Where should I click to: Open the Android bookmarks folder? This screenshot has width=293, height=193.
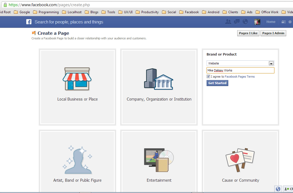[211, 12]
